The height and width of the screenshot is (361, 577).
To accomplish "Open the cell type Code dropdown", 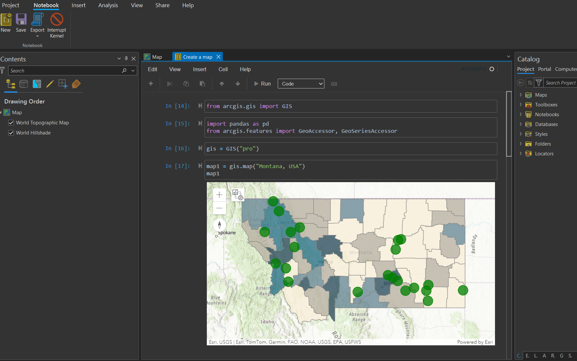I will (x=301, y=84).
